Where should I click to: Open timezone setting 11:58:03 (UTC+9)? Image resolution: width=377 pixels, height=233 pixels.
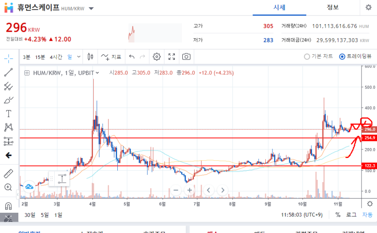(302, 215)
